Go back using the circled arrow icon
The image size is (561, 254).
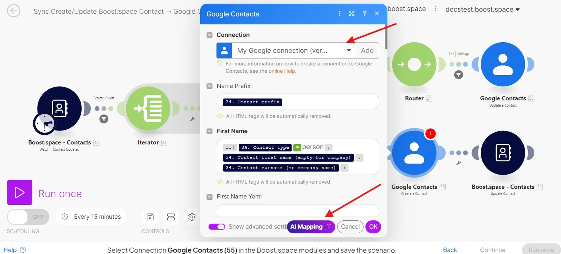coord(14,11)
